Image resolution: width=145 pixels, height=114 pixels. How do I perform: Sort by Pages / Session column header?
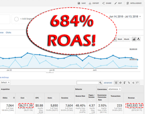click(91, 96)
